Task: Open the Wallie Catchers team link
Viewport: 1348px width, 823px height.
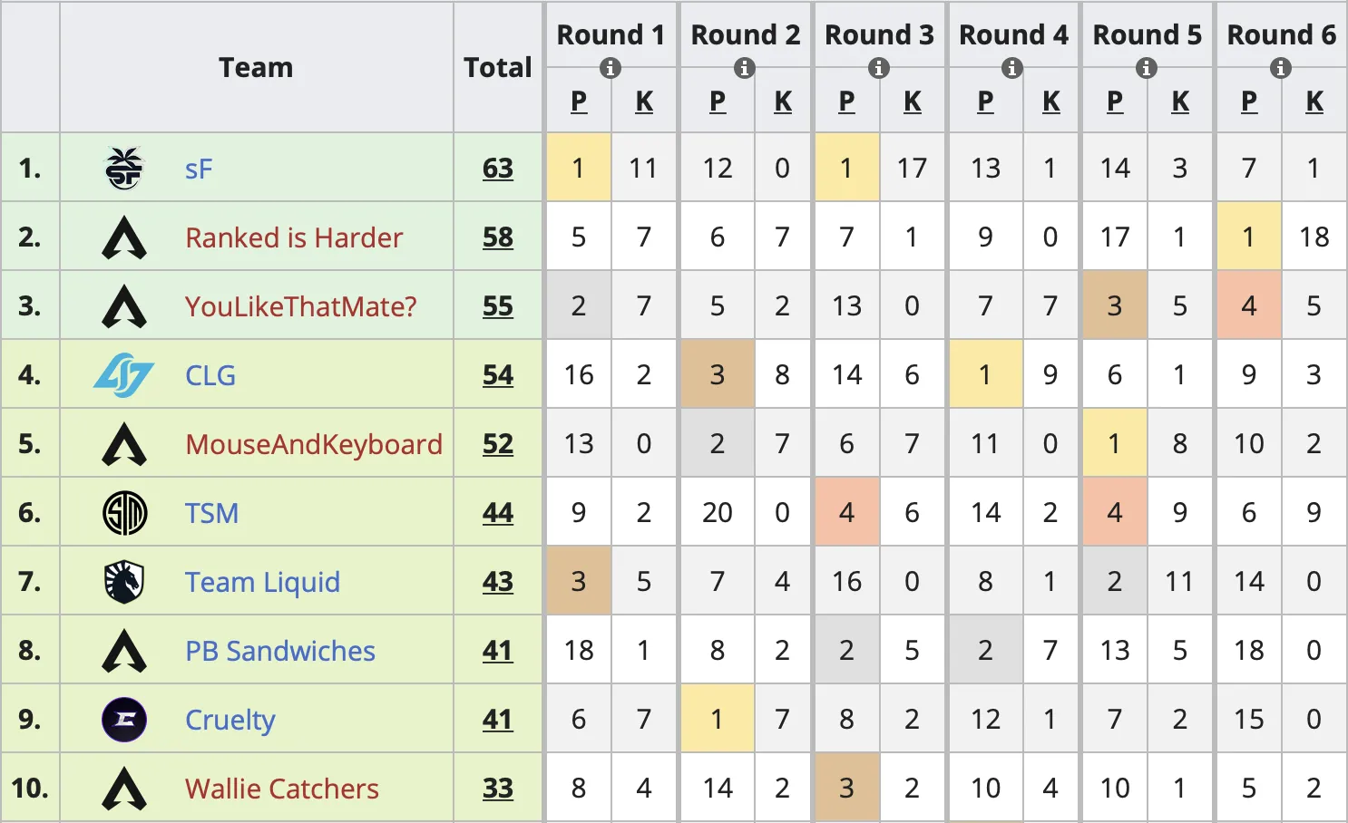Action: pyautogui.click(x=281, y=789)
